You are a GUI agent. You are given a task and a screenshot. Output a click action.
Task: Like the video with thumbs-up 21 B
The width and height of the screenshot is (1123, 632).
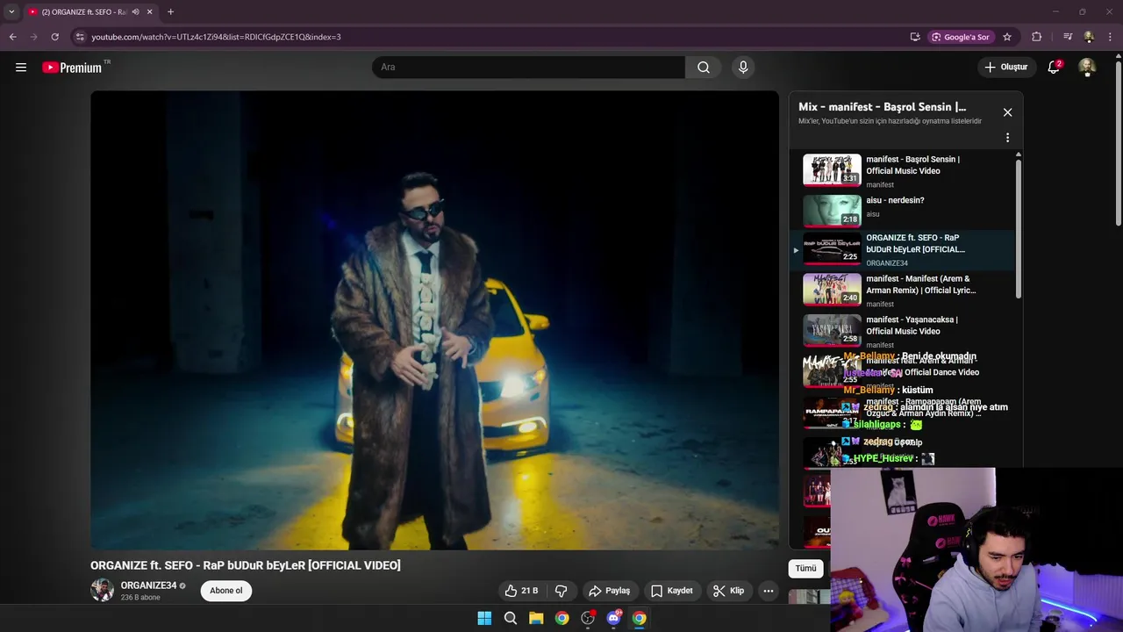pyautogui.click(x=521, y=591)
